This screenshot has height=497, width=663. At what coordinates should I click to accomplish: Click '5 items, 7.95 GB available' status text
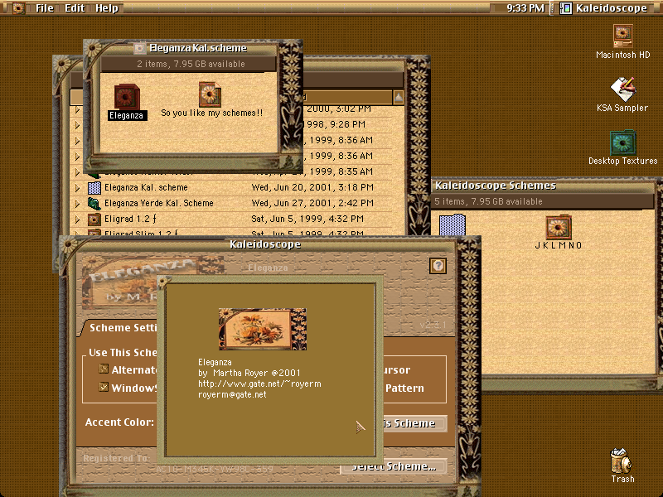(488, 201)
